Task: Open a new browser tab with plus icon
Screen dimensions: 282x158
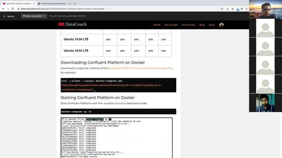Action: (74, 4)
